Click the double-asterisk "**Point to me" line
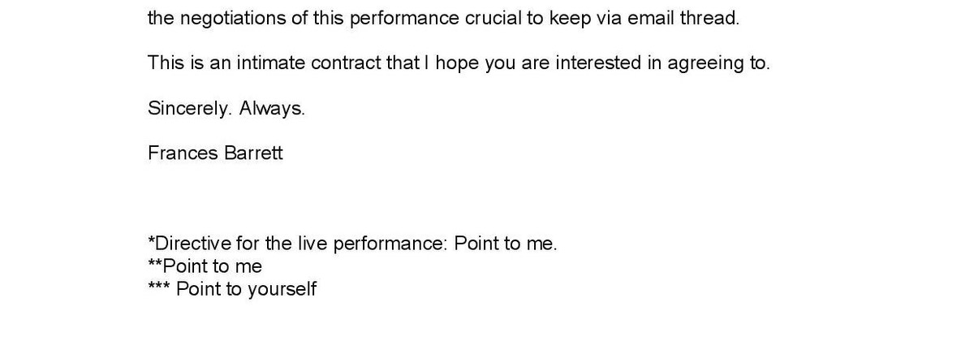This screenshot has width=974, height=337. pos(205,266)
